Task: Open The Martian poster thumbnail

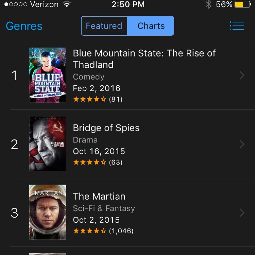Action: (48, 212)
